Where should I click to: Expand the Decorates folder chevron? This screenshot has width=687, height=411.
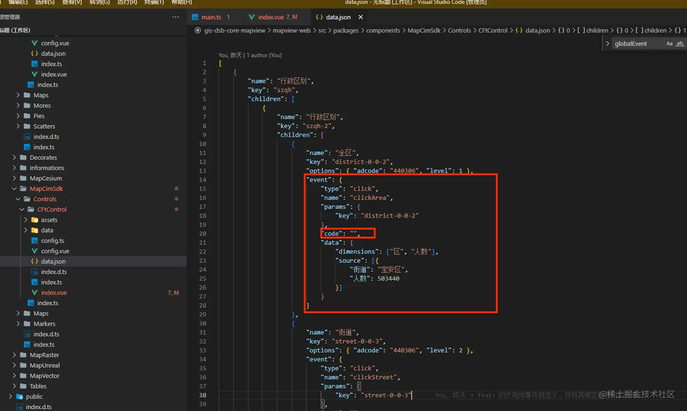coord(15,157)
